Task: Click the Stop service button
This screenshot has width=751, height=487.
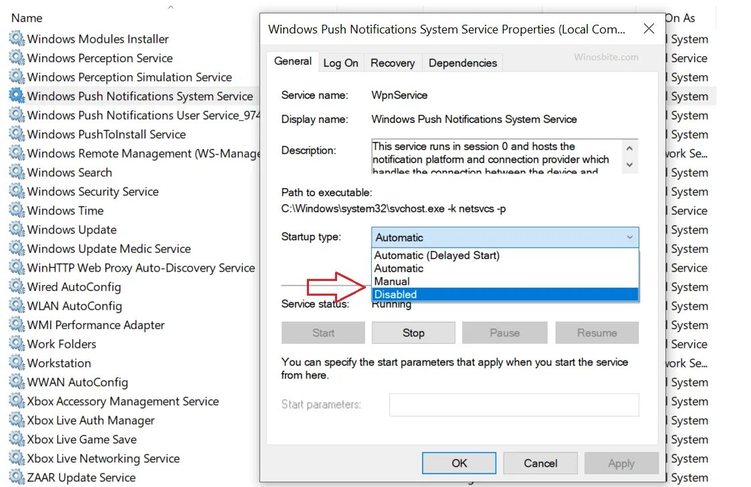Action: (x=413, y=332)
